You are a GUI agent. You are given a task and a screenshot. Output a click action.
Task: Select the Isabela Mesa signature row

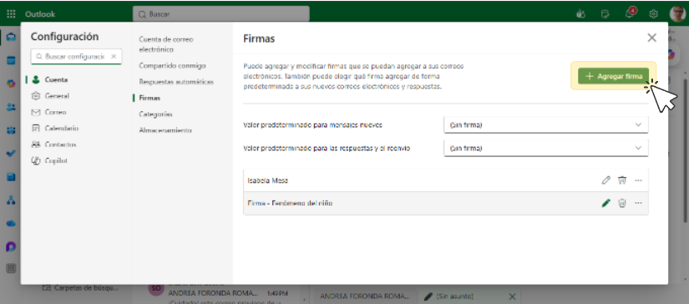[x=446, y=180]
